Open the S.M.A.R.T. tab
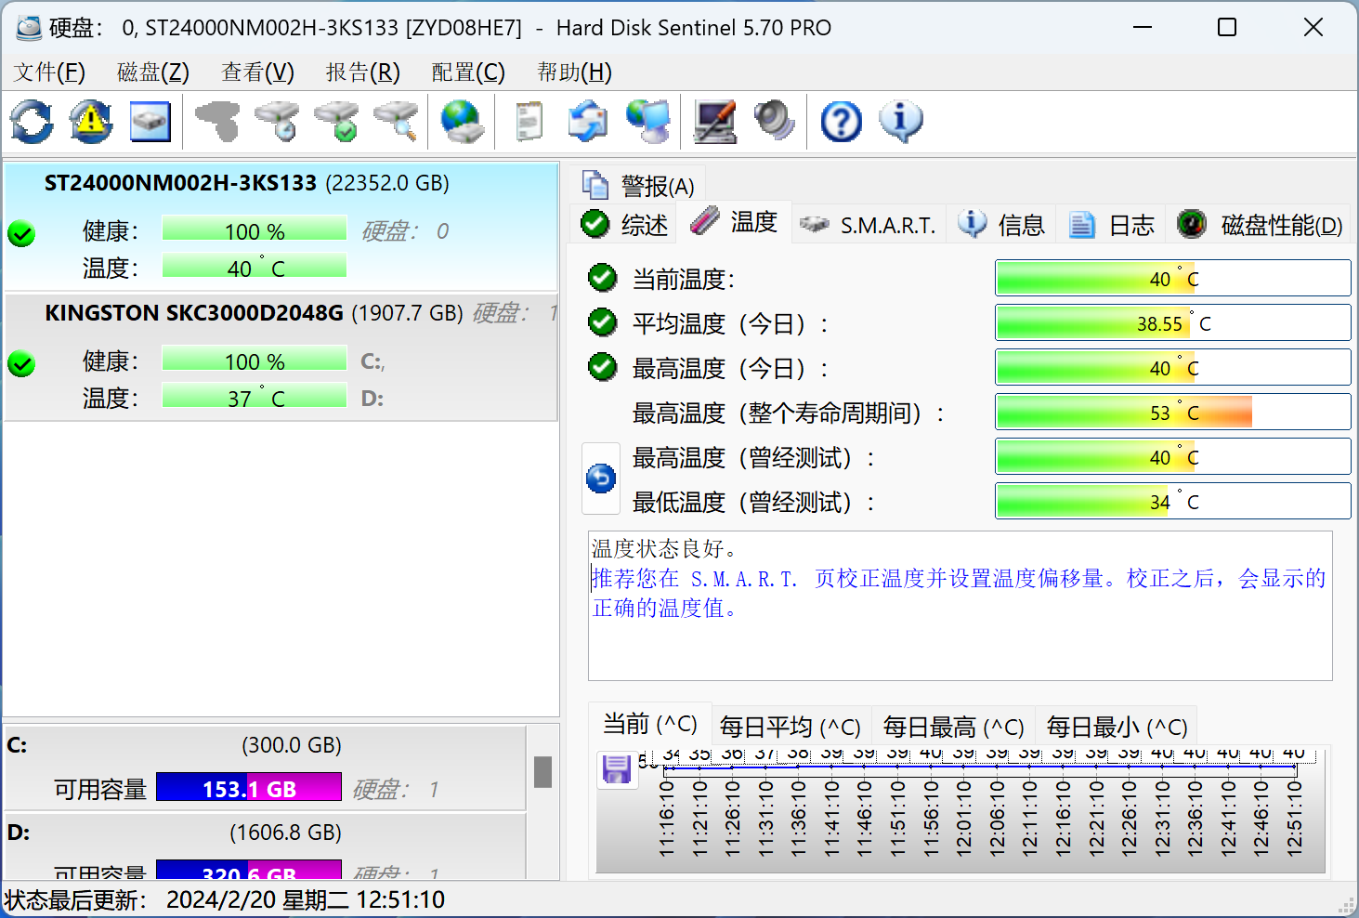 (x=868, y=225)
